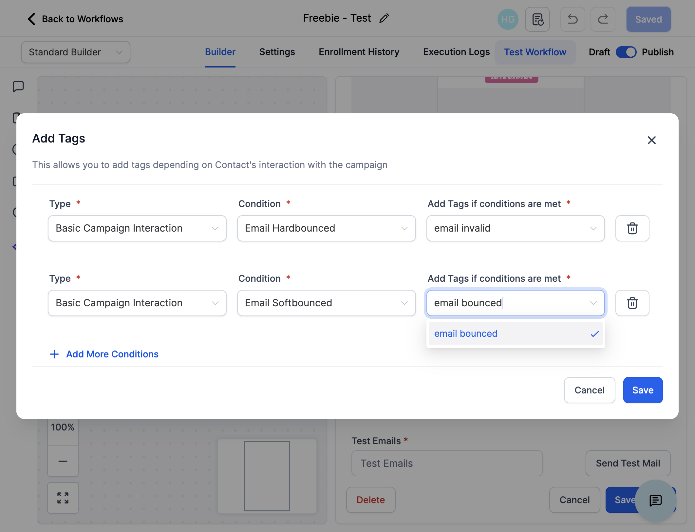Open the chat support bubble
The width and height of the screenshot is (695, 532).
[655, 500]
